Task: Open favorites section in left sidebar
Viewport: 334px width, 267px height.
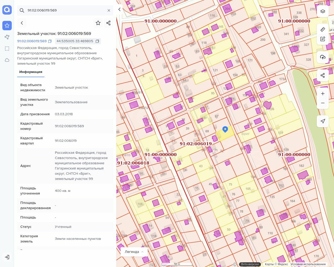Action: tap(7, 26)
